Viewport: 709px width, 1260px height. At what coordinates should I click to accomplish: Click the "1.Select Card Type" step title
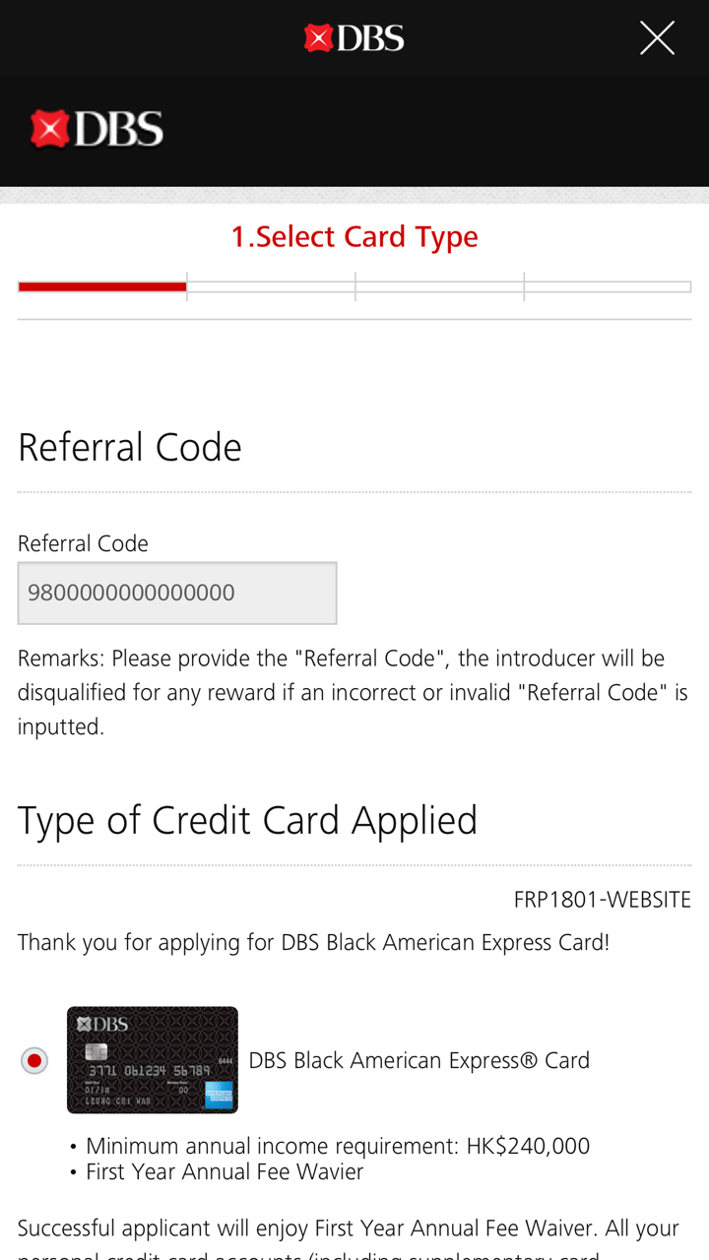[354, 236]
